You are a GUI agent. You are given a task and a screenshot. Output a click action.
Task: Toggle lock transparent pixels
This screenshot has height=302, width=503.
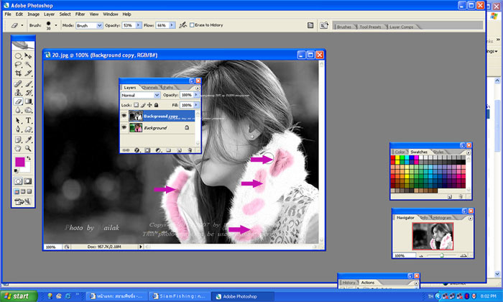136,105
